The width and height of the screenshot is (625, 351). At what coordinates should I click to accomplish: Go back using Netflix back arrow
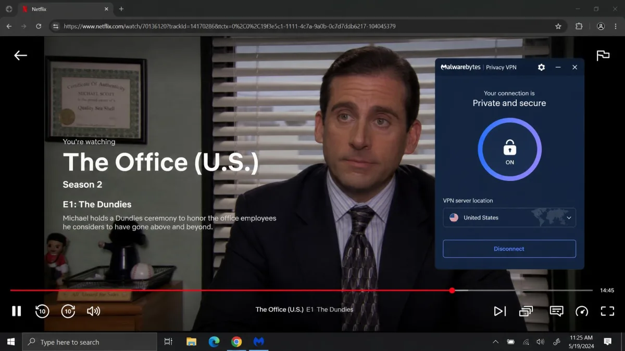(x=20, y=56)
